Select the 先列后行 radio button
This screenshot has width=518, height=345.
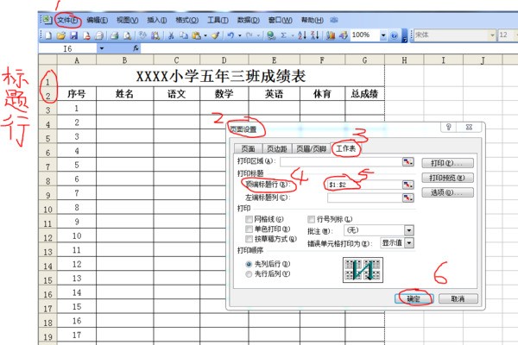coord(249,264)
